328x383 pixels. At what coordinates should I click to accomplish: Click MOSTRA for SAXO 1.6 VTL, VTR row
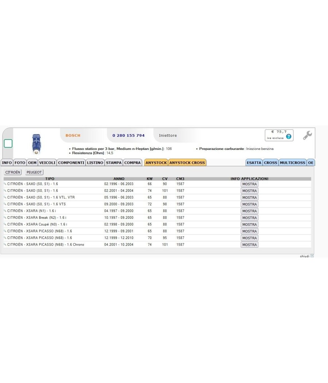coord(249,197)
